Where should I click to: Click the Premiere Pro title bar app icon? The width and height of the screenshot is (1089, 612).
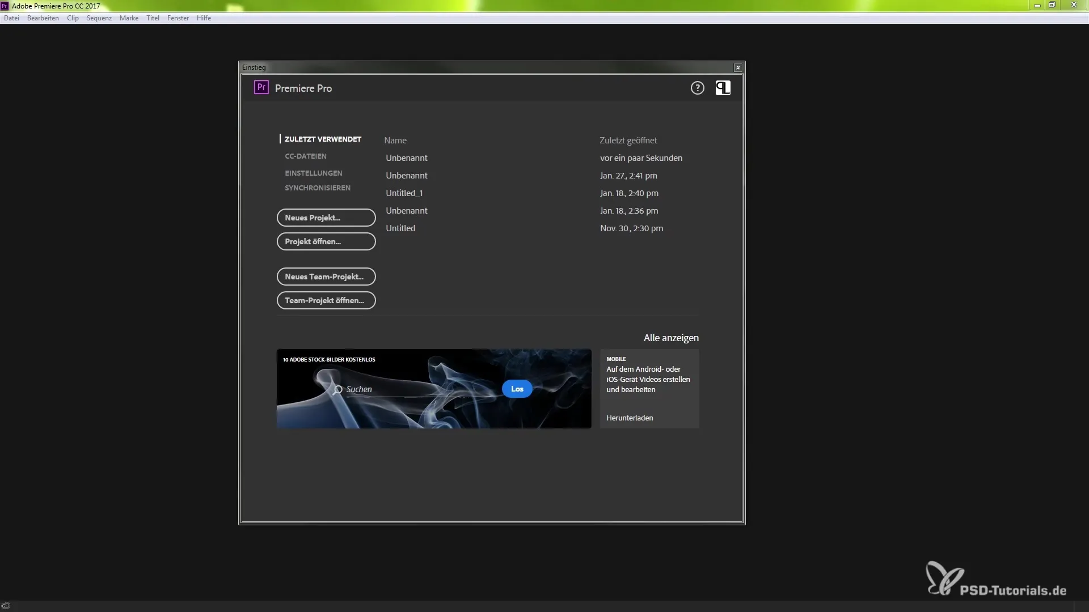5,6
